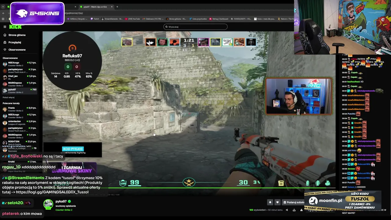This screenshot has width=391, height=220.
Task: Open the Strona główna - FA bookmark
Action: (x=176, y=19)
